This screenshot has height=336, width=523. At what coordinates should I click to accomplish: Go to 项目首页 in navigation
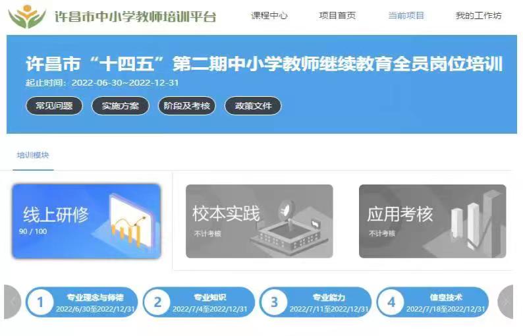(337, 15)
